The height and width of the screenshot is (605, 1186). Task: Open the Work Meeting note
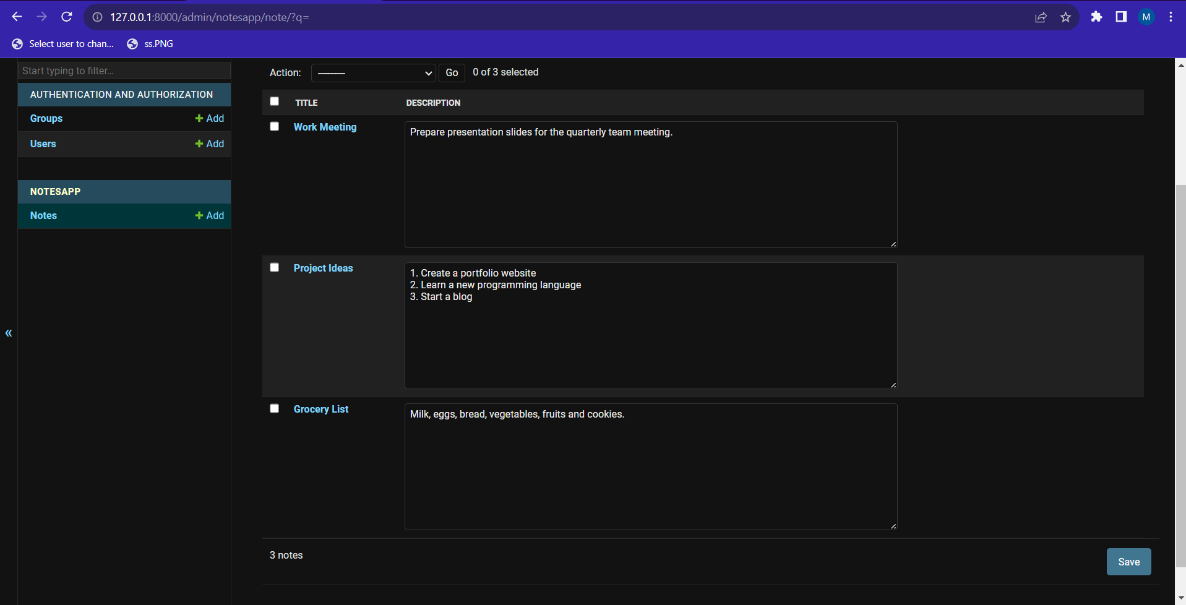[325, 127]
